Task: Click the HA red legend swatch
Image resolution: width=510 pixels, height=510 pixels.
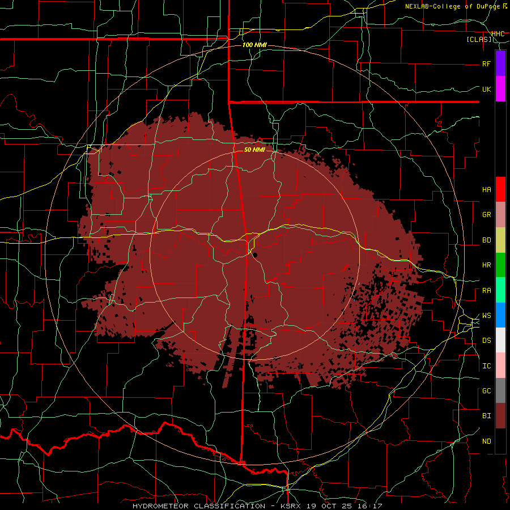Action: tap(500, 189)
